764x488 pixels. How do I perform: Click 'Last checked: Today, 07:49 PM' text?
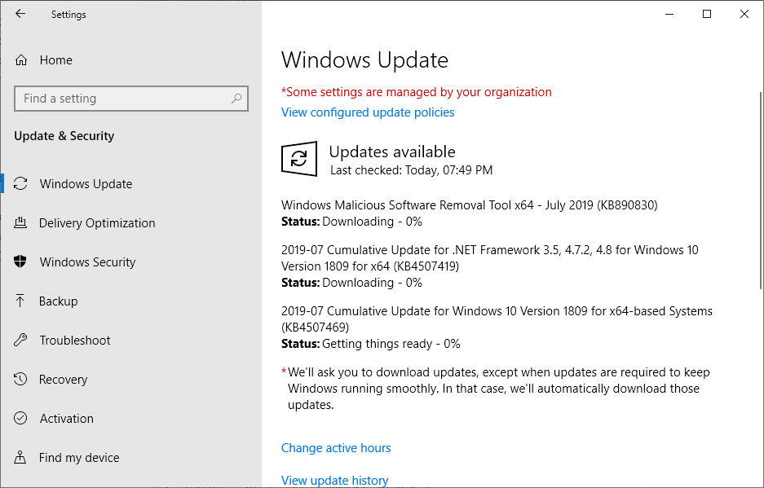pyautogui.click(x=412, y=170)
